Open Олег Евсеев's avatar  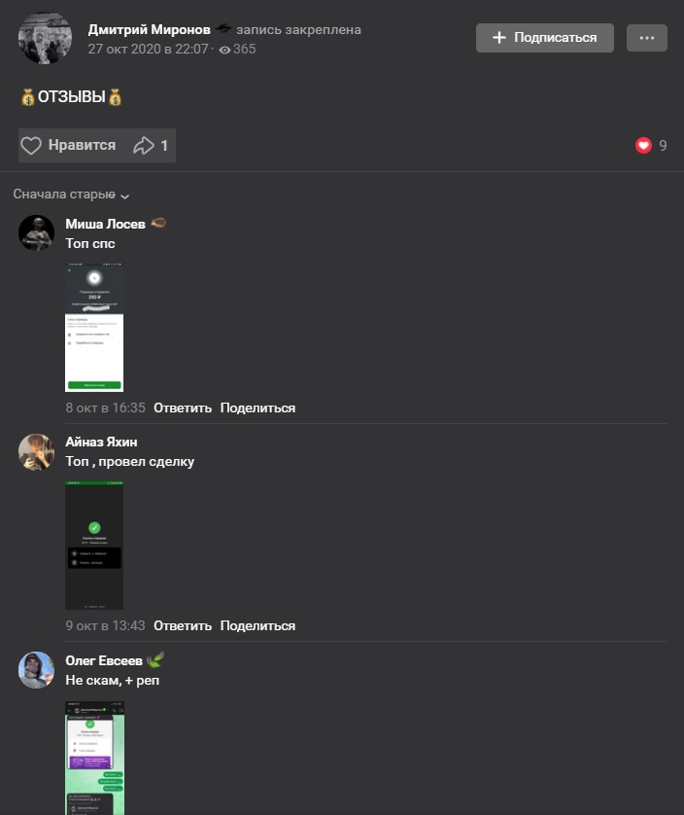point(36,670)
